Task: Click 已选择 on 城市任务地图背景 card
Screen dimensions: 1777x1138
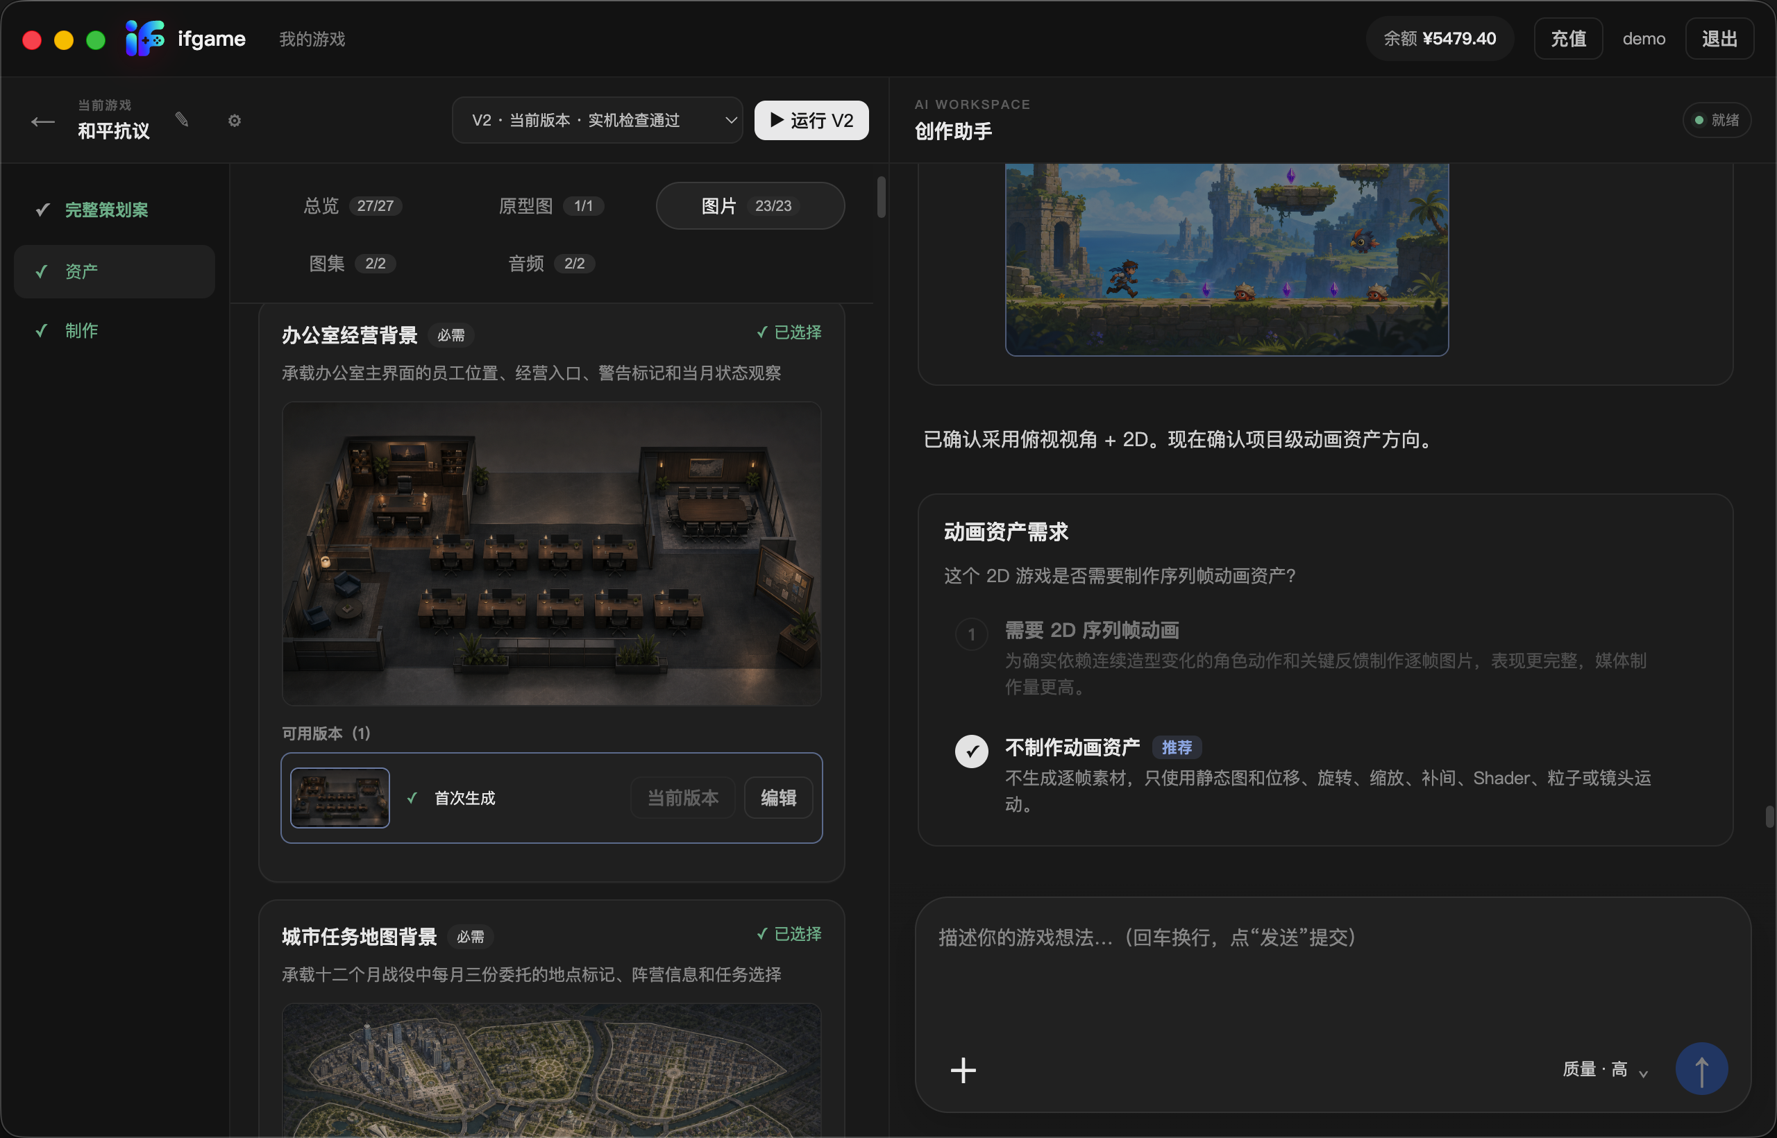Action: 789,934
